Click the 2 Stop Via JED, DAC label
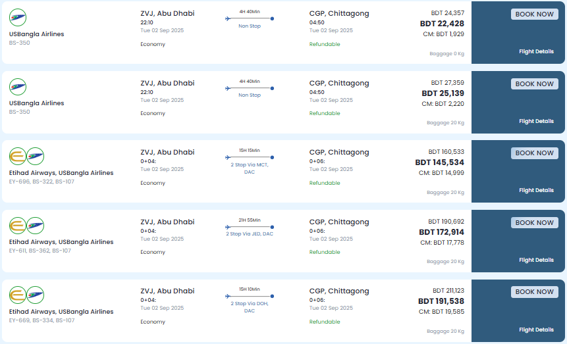The width and height of the screenshot is (567, 344). click(250, 233)
